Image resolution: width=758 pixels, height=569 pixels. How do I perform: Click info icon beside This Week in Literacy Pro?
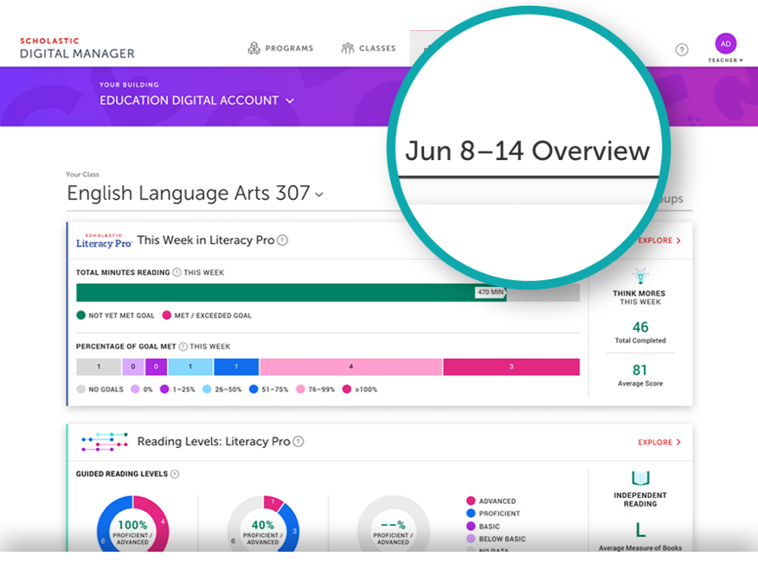point(282,240)
